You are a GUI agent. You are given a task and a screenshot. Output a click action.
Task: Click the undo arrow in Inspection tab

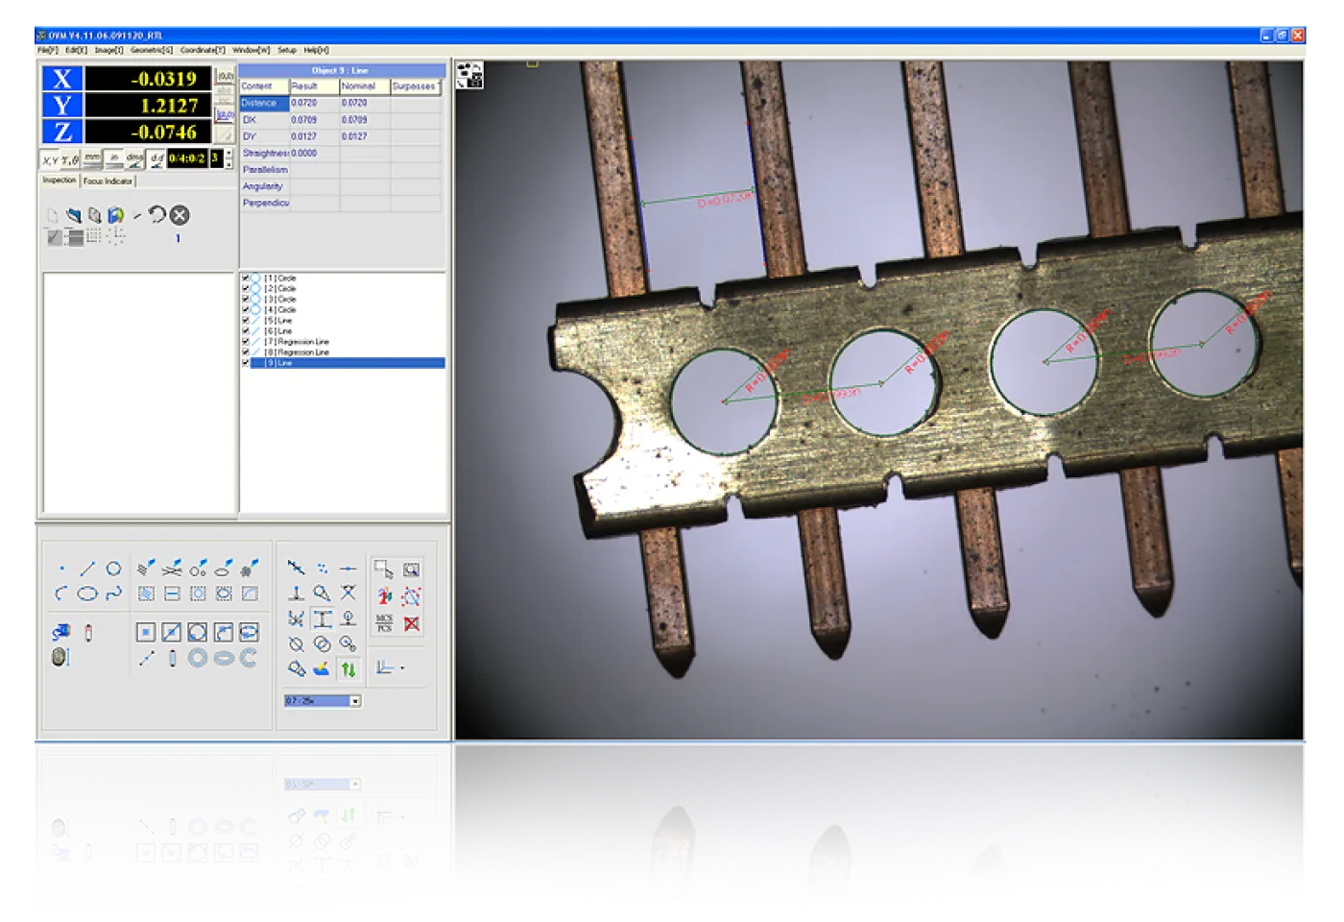click(156, 215)
